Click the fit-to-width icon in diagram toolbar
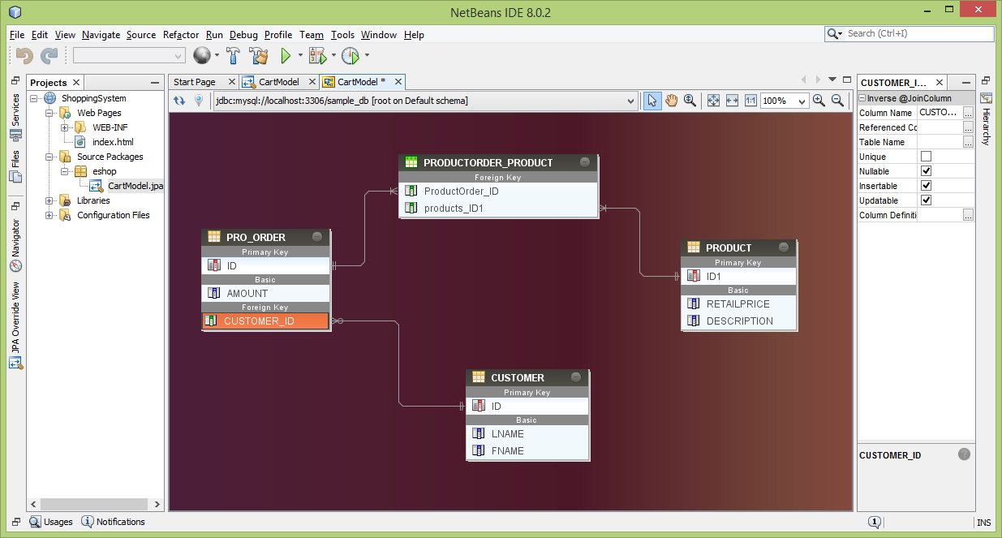This screenshot has height=538, width=1002. click(732, 101)
